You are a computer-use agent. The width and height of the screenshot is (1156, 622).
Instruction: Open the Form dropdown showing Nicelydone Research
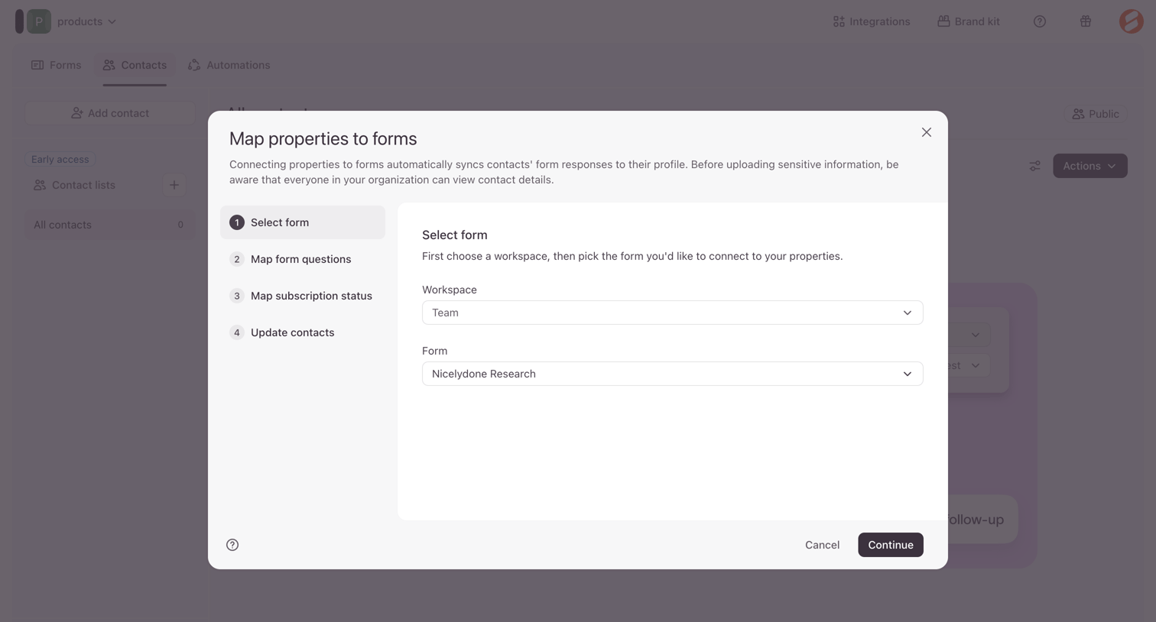tap(672, 374)
